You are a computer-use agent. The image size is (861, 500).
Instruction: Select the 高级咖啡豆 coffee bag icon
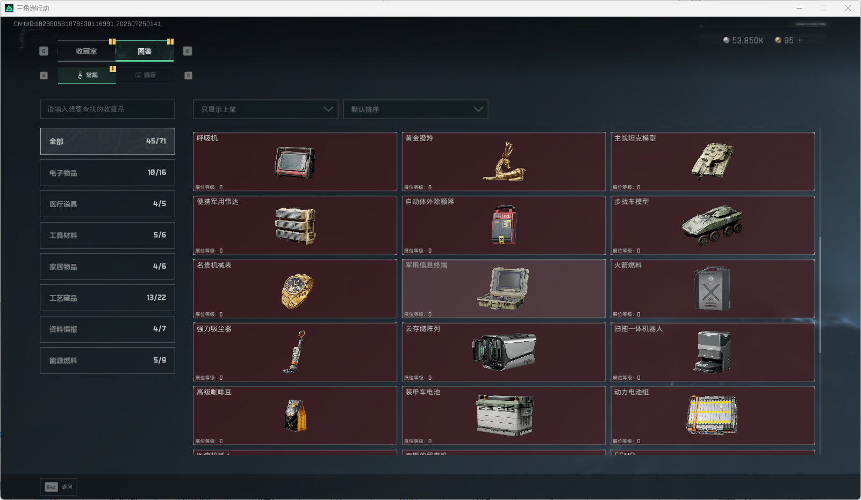click(295, 416)
